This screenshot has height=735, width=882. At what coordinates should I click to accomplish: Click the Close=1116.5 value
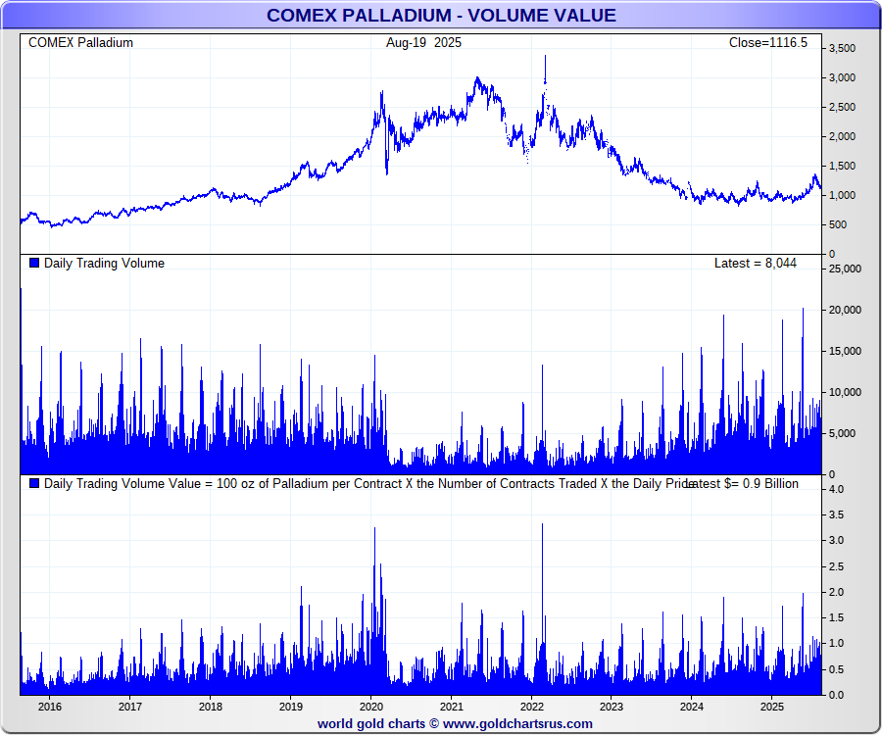(767, 43)
